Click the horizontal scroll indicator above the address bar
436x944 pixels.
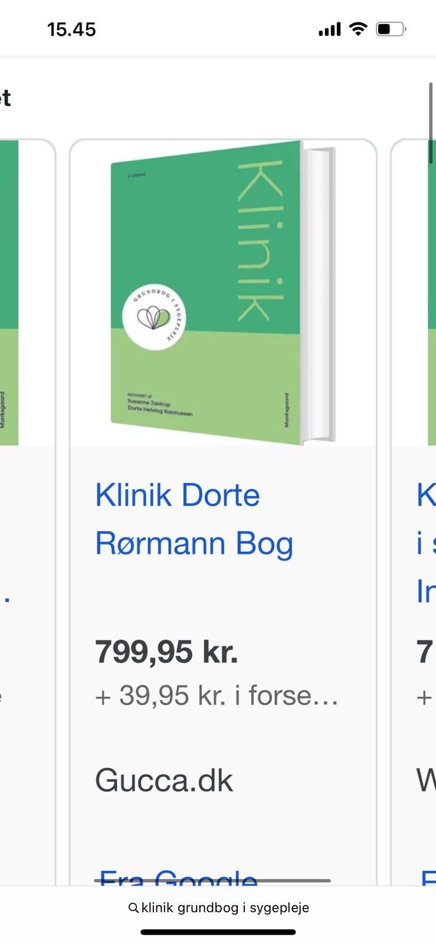pyautogui.click(x=212, y=880)
